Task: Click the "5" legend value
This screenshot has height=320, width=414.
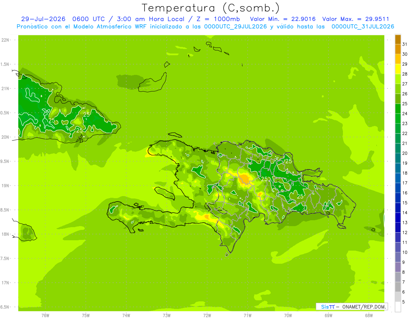Action: click(x=404, y=302)
